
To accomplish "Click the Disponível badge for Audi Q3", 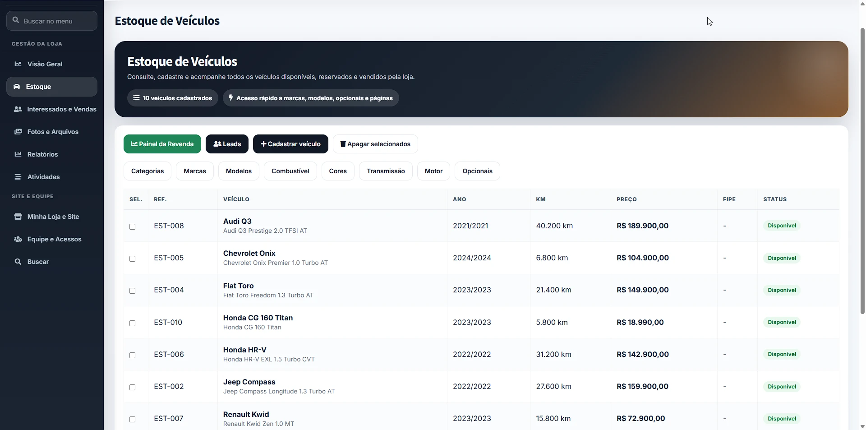I will [782, 226].
